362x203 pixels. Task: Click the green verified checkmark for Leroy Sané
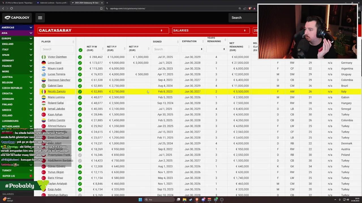80,63
